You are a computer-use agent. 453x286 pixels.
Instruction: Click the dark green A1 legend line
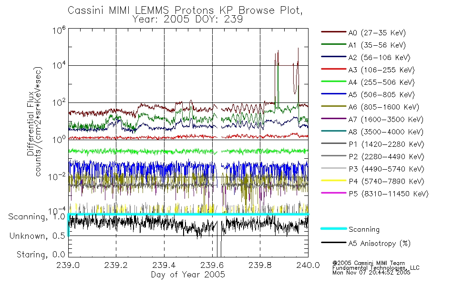pyautogui.click(x=334, y=44)
